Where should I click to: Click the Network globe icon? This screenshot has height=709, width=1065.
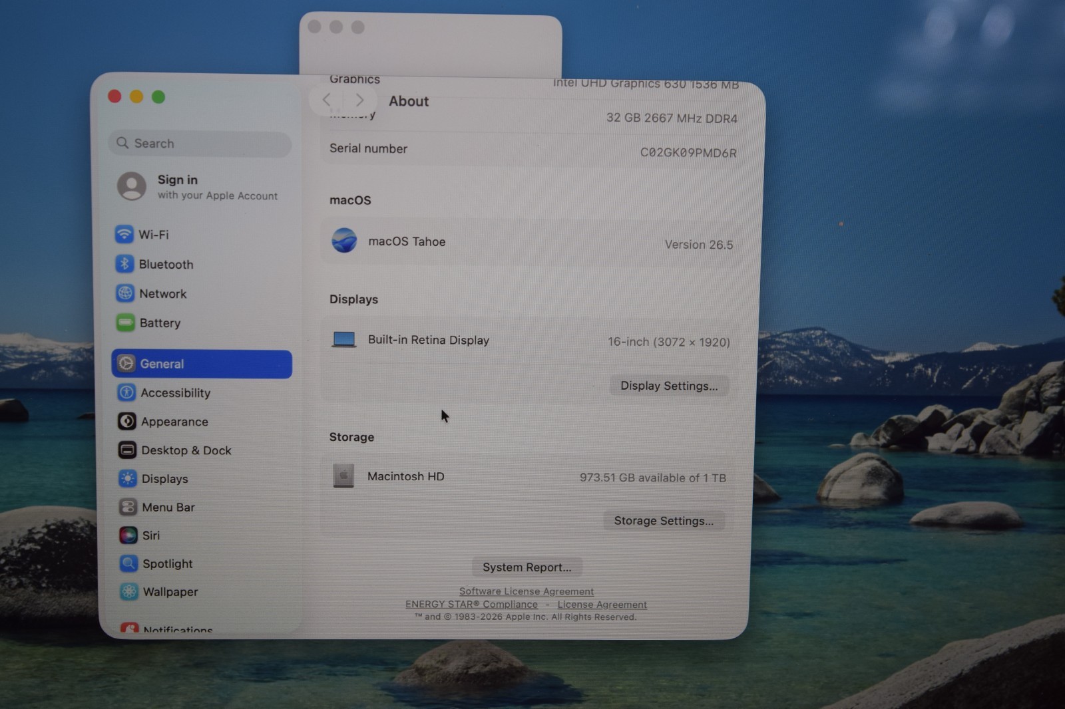(x=125, y=293)
